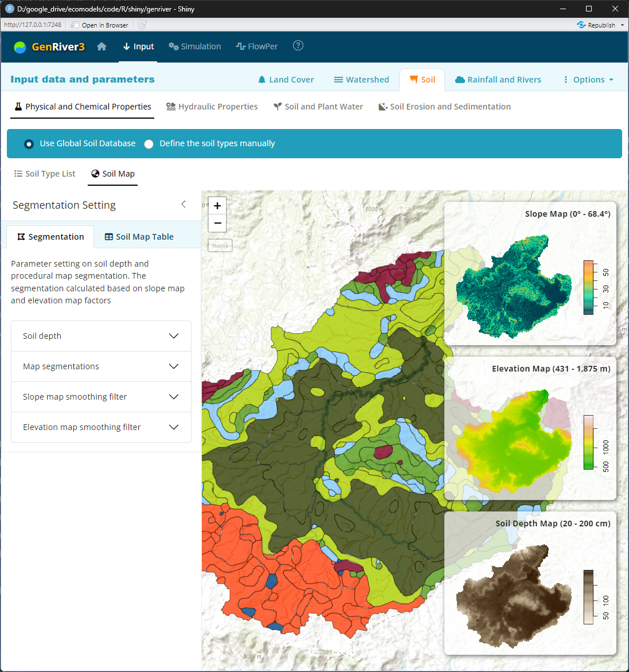Viewport: 629px width, 672px height.
Task: Click the Open in Browser icon
Action: coord(75,25)
